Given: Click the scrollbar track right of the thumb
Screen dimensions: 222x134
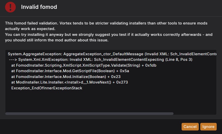Looking at the screenshot, I should pos(195,114).
